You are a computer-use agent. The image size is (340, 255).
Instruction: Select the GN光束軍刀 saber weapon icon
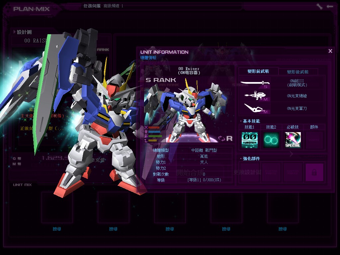coord(255,109)
